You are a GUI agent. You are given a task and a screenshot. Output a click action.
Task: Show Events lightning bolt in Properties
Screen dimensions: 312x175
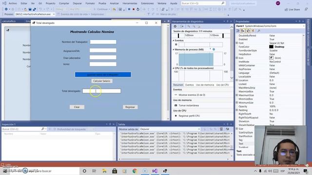pos(253,31)
